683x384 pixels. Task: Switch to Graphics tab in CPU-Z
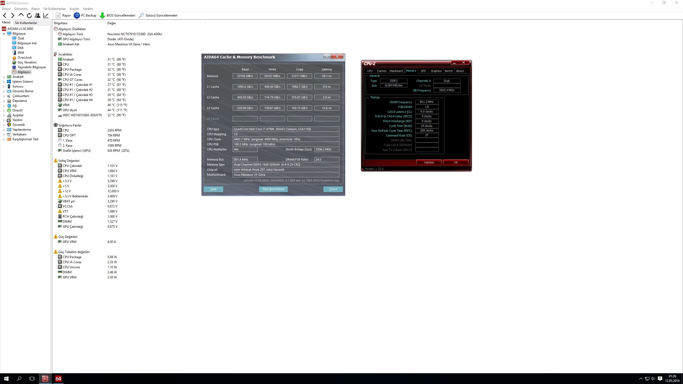(436, 71)
